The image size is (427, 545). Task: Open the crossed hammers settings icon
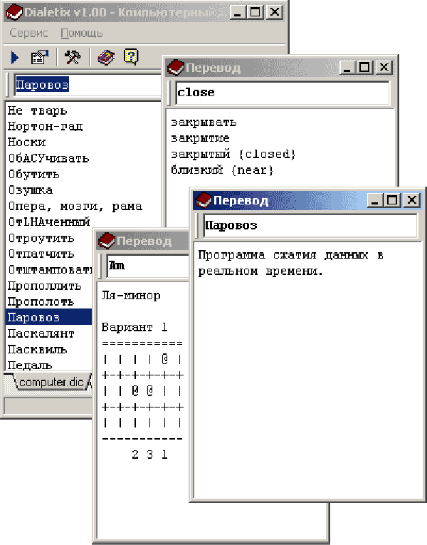(x=73, y=57)
